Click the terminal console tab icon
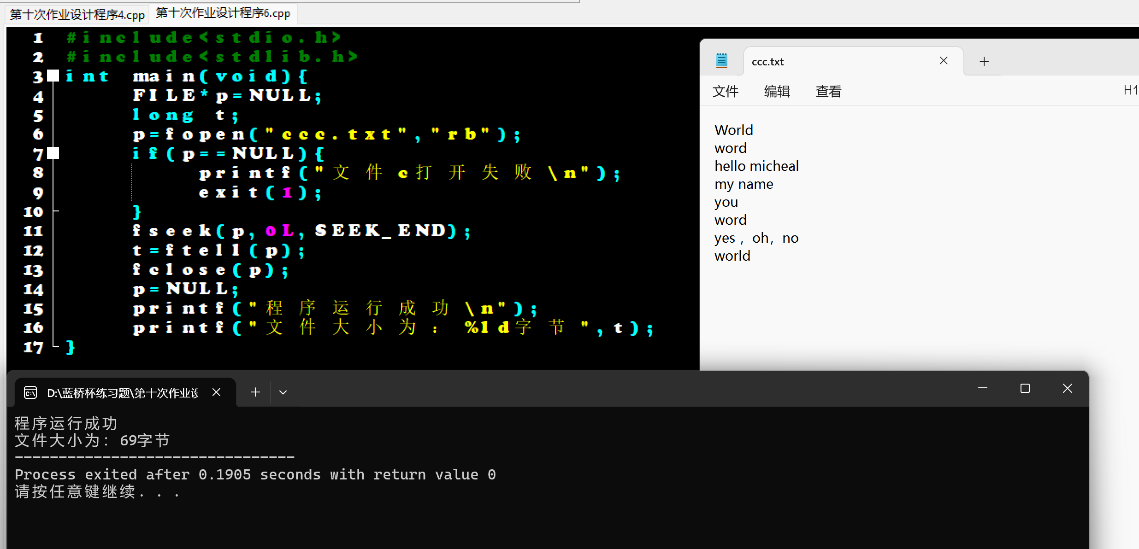This screenshot has height=549, width=1139. click(x=30, y=393)
